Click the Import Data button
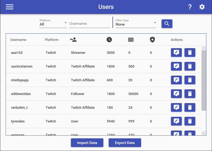Viewport: 212px width, 151px height. pos(87,143)
